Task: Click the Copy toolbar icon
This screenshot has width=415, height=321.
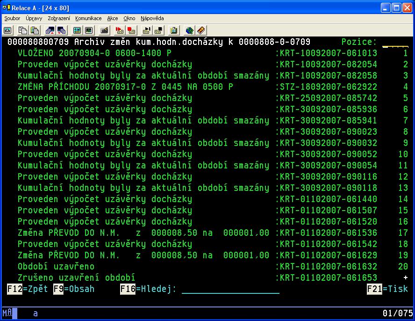Action: [22, 30]
